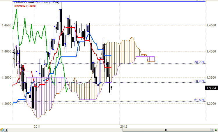This screenshot has height=132, width=218.
Task: Click the right-axis 1.3500 price label
Action: pos(211,77)
